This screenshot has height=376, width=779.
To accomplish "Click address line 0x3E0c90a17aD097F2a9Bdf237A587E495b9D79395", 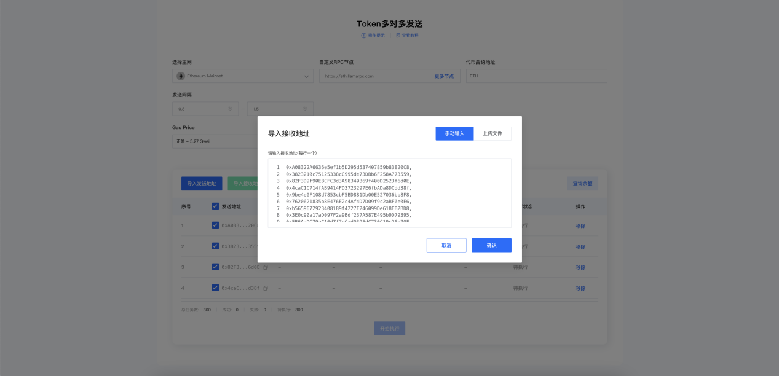I will click(x=349, y=215).
